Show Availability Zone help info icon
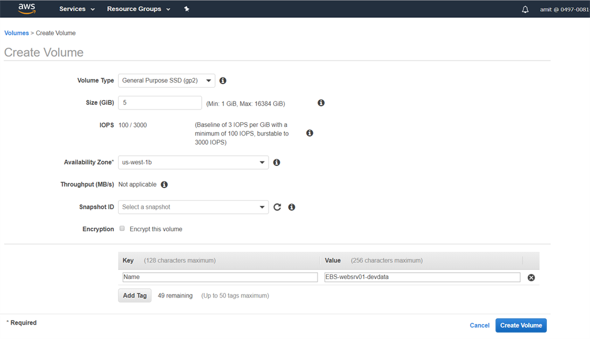The image size is (590, 339). pyautogui.click(x=277, y=163)
